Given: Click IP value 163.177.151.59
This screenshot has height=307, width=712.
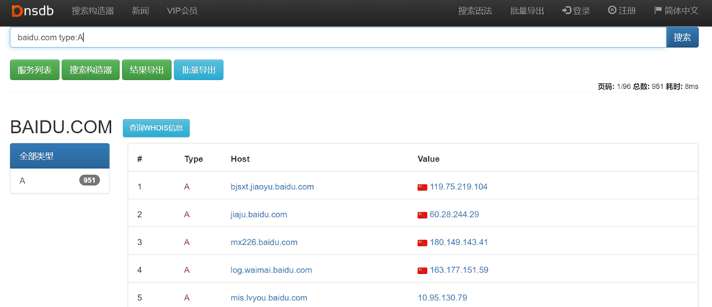Looking at the screenshot, I should [459, 270].
